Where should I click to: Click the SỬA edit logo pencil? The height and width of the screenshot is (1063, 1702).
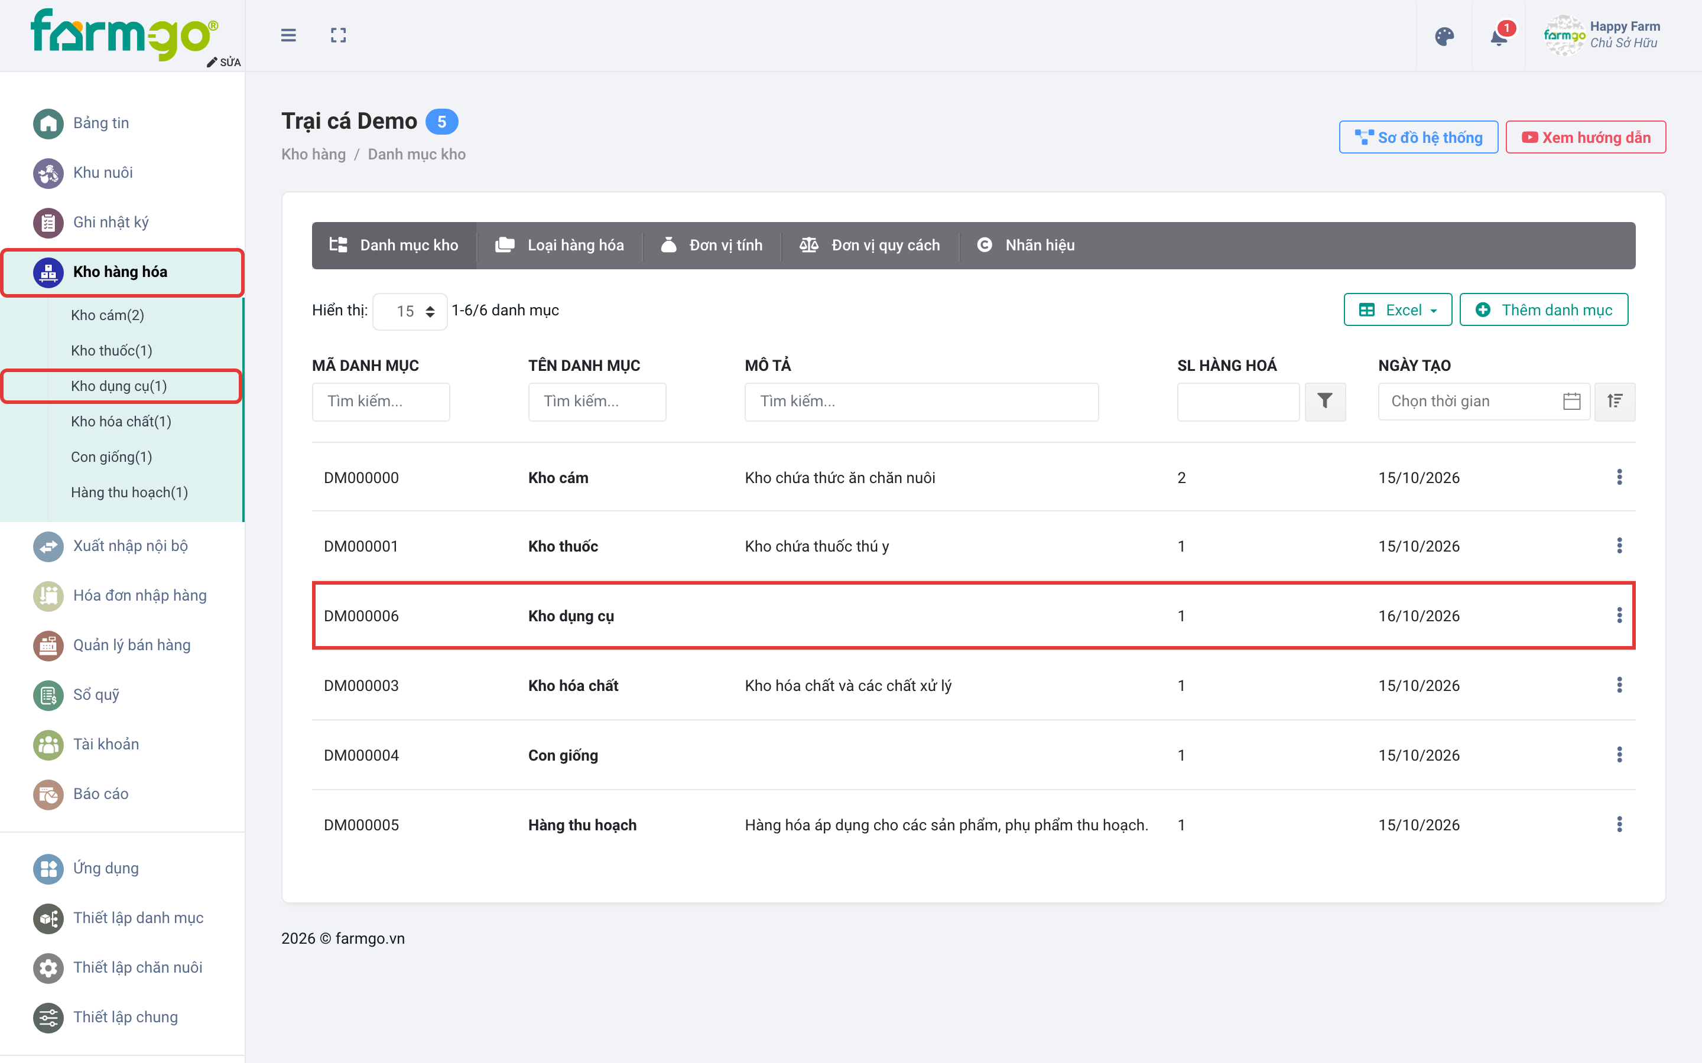pos(223,62)
